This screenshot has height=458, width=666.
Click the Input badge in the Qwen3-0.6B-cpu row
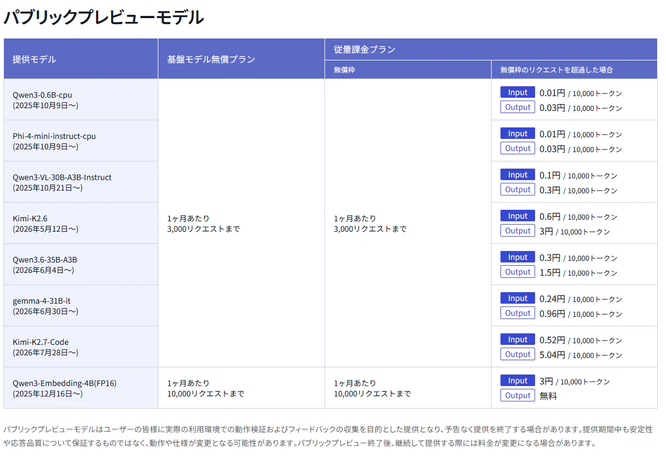click(518, 92)
